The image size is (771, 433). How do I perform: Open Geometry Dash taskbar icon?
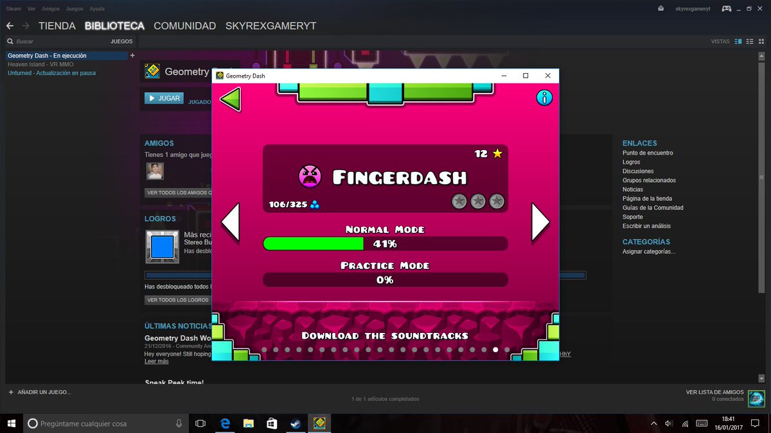(x=319, y=423)
